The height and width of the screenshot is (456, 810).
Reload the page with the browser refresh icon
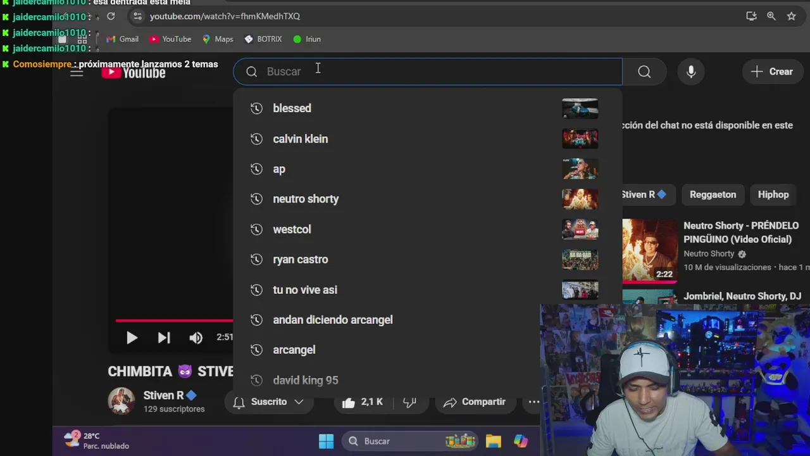pos(111,16)
